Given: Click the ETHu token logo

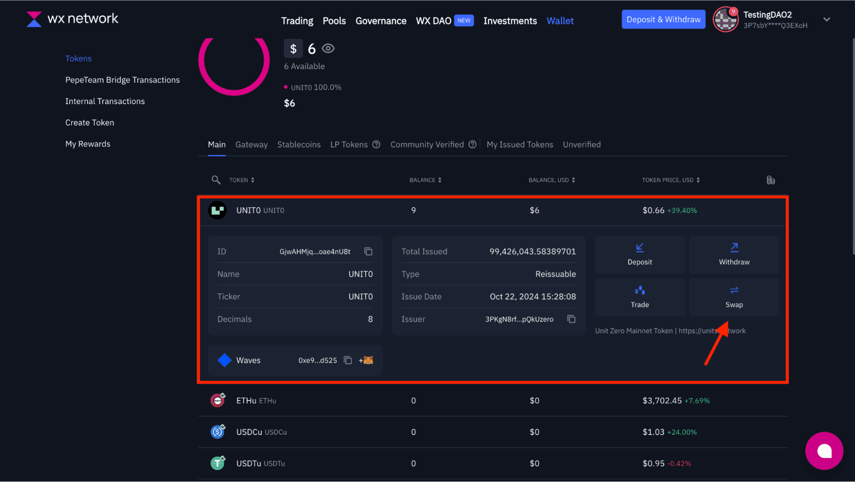Looking at the screenshot, I should (x=218, y=400).
